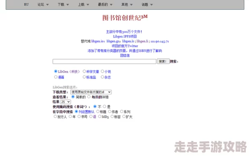This screenshot has width=250, height=157.
Task: Go to libgen.io mirror link
Action: 98,41
